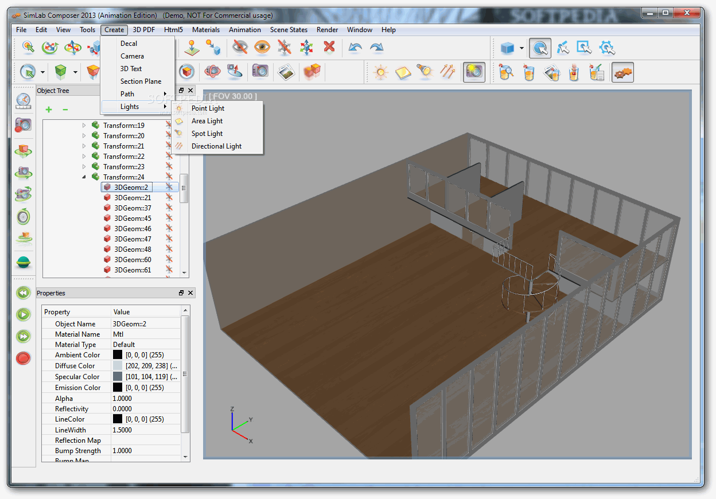Click the Object Tree vertical scrollbar thumb
This screenshot has height=499, width=716.
tap(184, 188)
